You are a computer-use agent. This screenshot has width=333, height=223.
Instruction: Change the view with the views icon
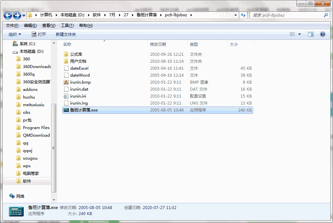[291, 34]
